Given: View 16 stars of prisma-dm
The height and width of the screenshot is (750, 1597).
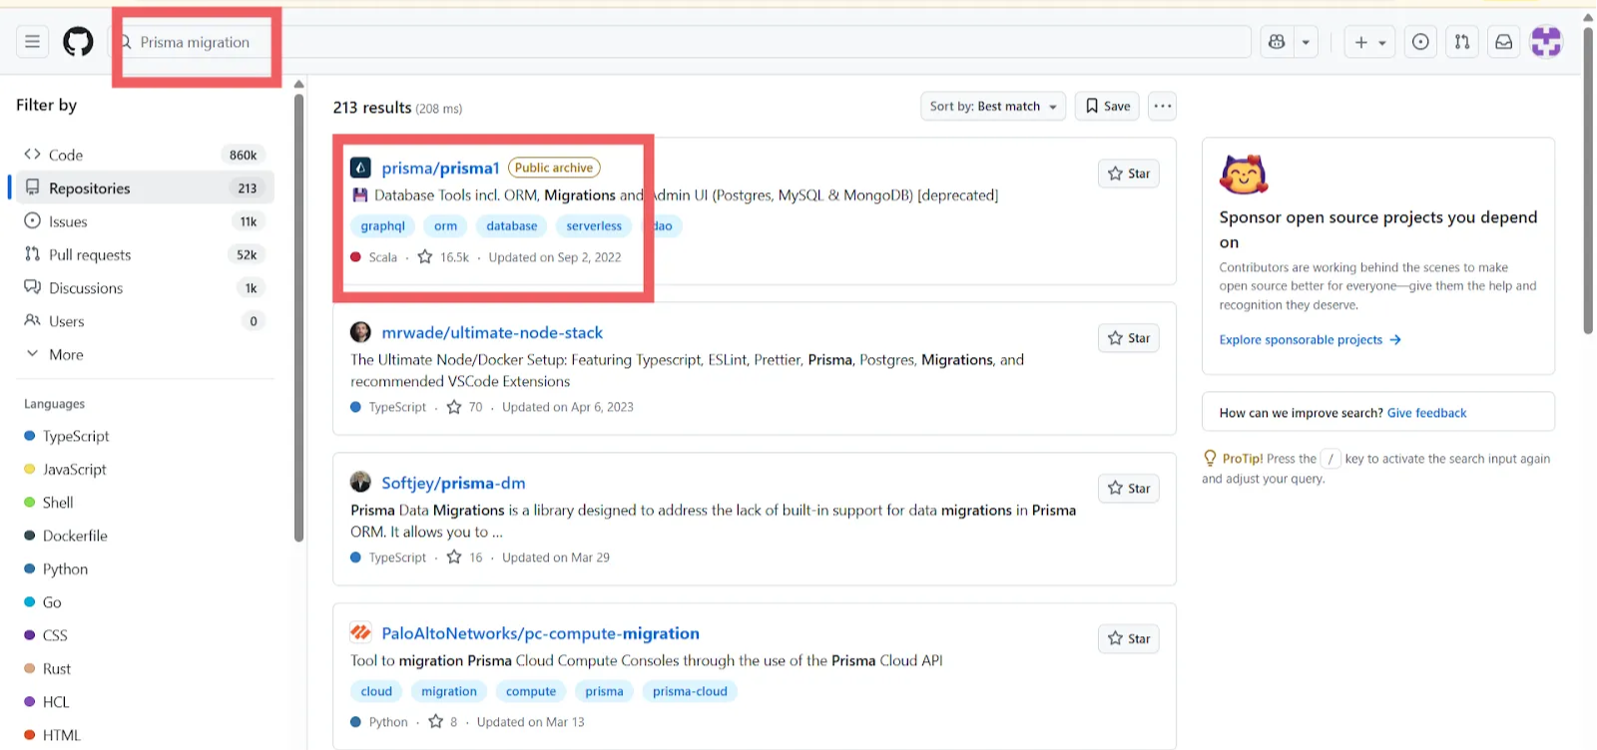Looking at the screenshot, I should [x=465, y=558].
